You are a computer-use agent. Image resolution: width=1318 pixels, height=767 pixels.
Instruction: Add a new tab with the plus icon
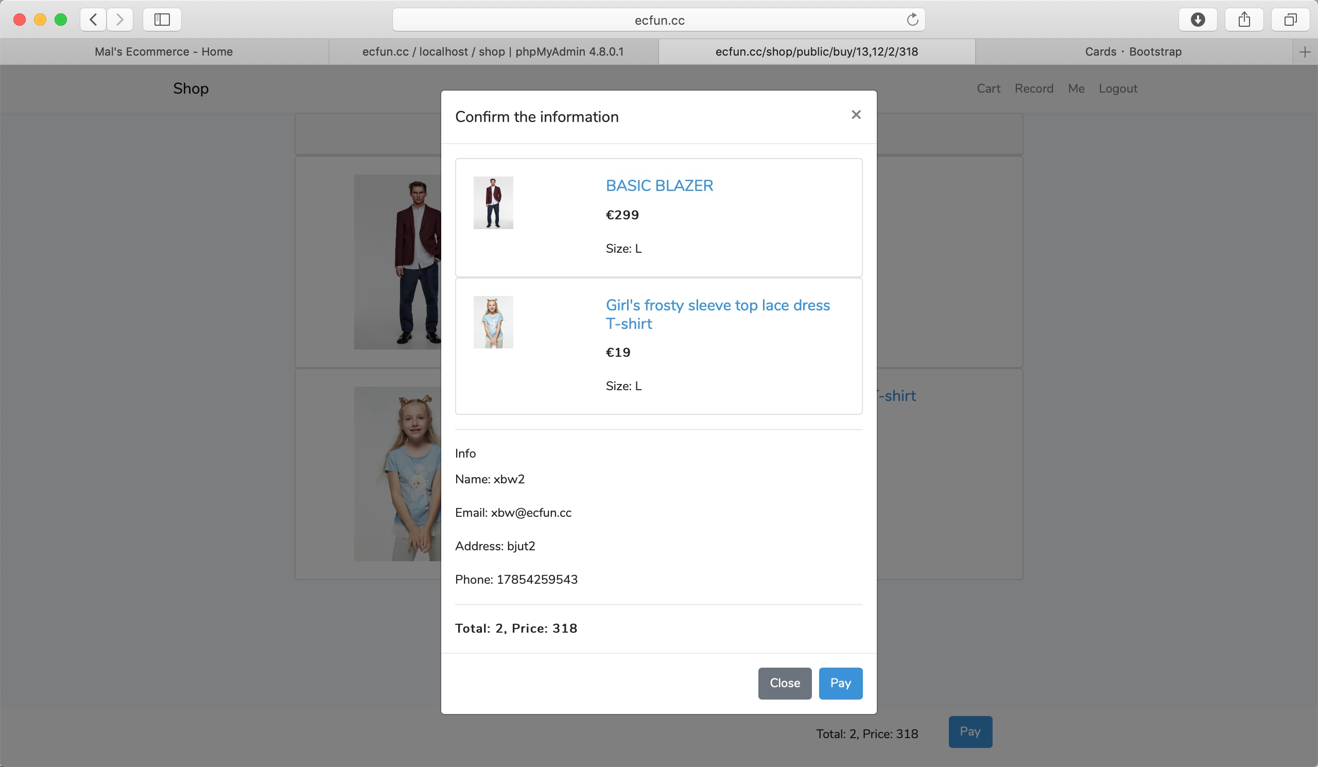(1305, 52)
